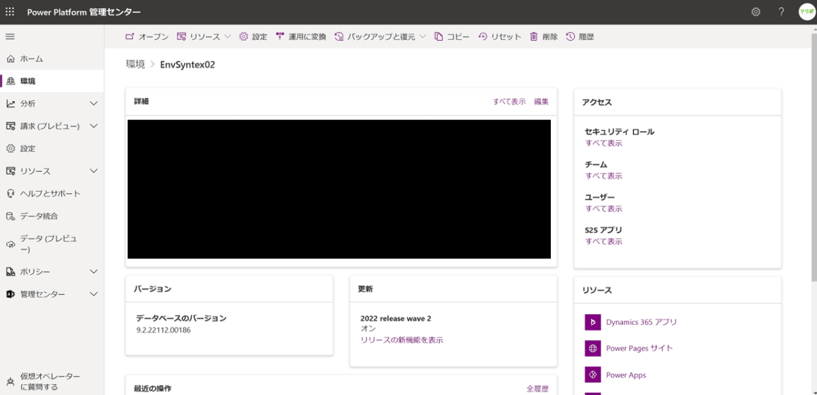
Task: Expand the 管理センター chevron
Action: tap(94, 294)
